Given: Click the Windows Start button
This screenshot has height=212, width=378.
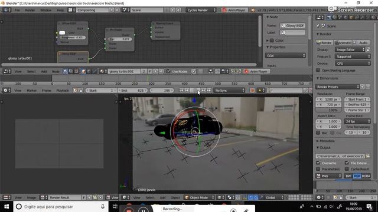Looking at the screenshot, I should tap(6, 207).
